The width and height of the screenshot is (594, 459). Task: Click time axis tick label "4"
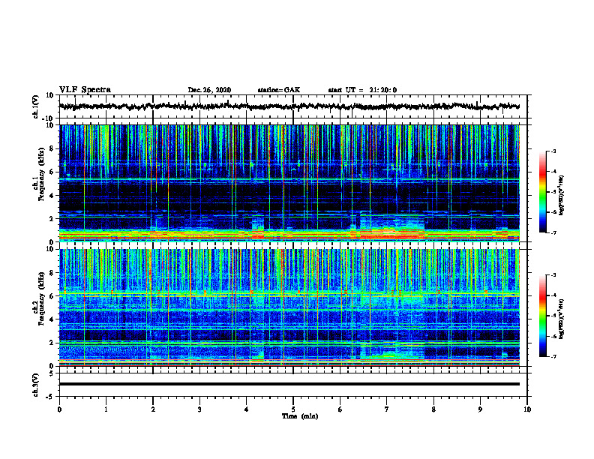(x=247, y=409)
